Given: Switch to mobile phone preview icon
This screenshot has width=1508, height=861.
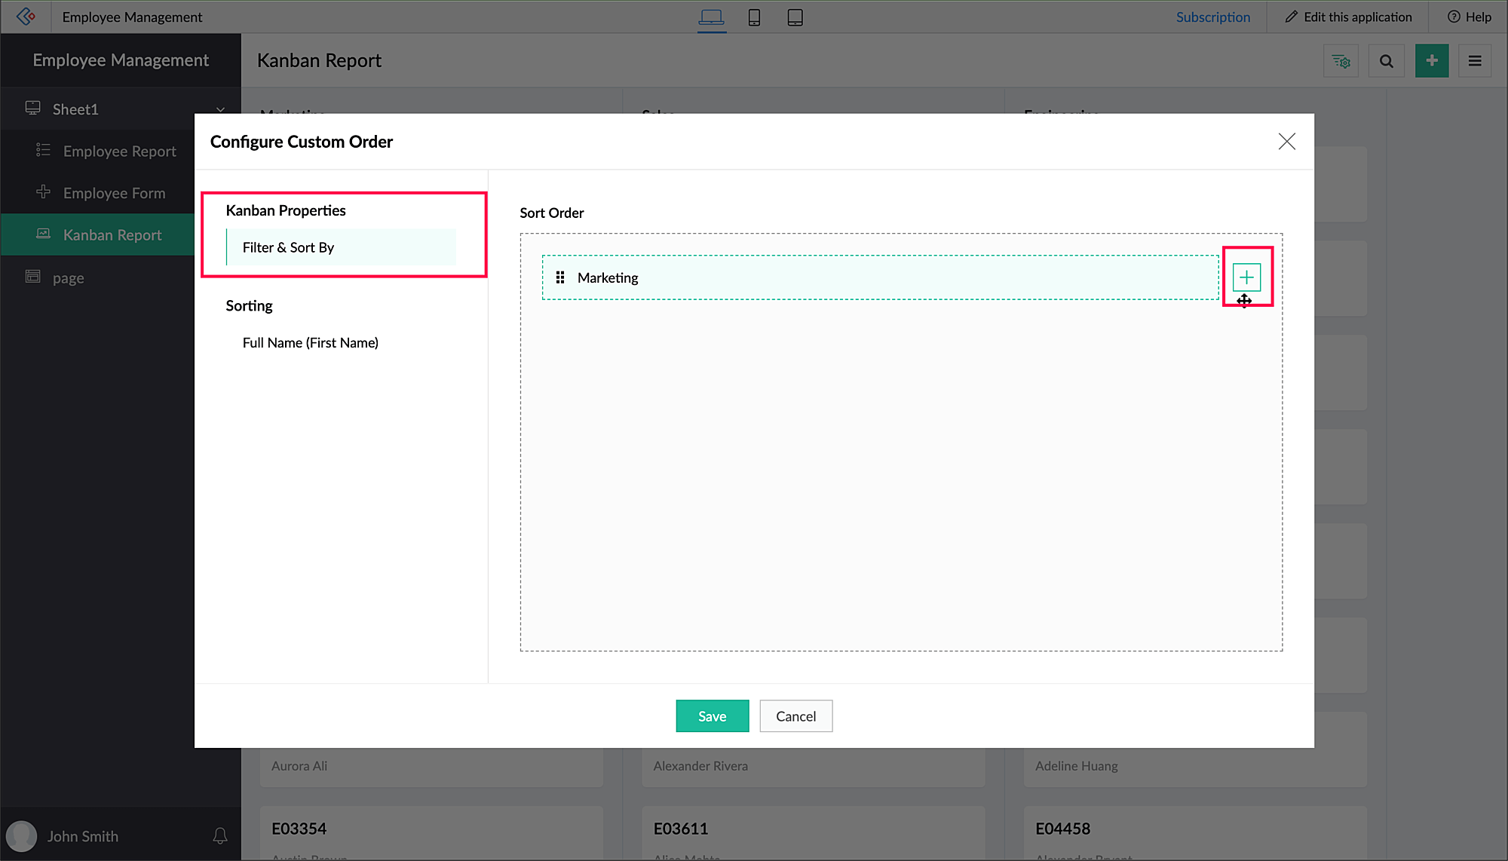Looking at the screenshot, I should 754,17.
